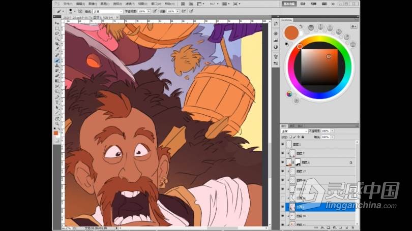The width and height of the screenshot is (412, 231).
Task: Click the 设计 workspace button
Action: [303, 4]
